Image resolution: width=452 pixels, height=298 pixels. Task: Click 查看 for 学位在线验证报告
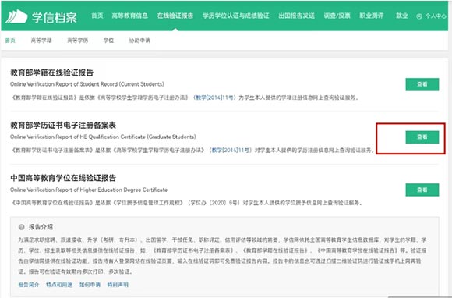[x=422, y=190]
